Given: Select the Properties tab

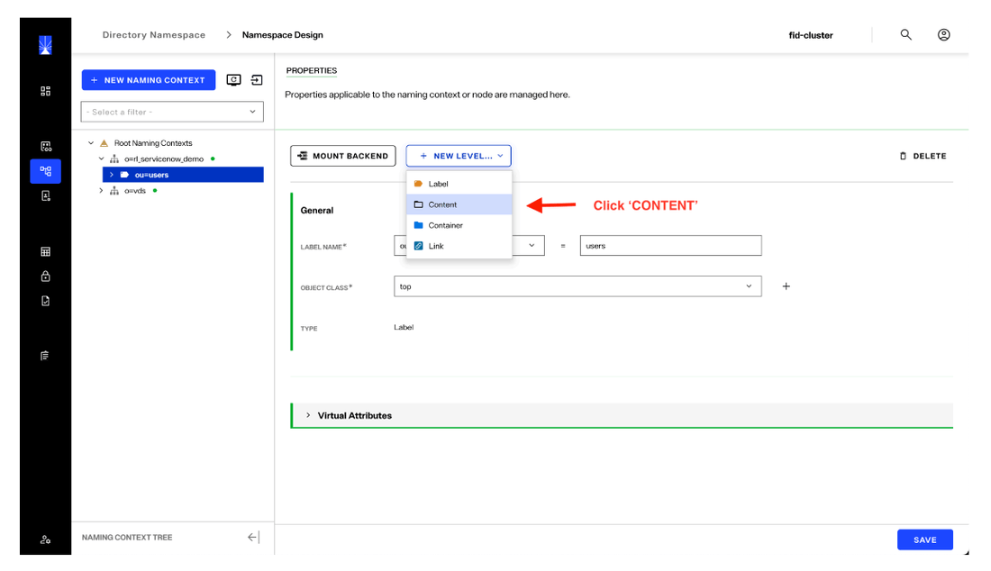Looking at the screenshot, I should coord(312,71).
